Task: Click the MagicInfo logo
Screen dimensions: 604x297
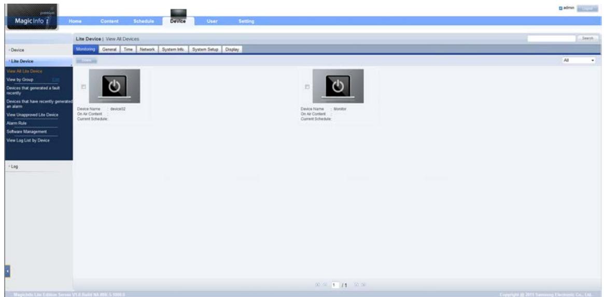Action: point(32,17)
